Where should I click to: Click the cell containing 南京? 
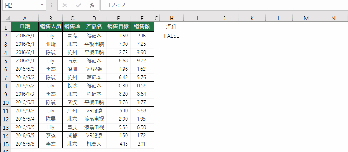click(x=72, y=61)
